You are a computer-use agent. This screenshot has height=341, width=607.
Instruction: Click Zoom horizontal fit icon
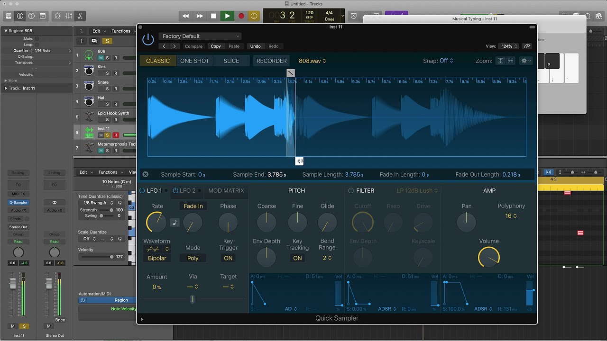pos(511,61)
